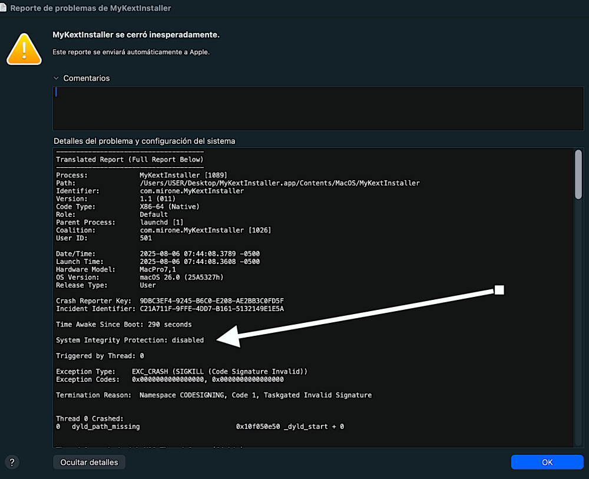Click the Incident Identifier value
The width and height of the screenshot is (589, 479).
pyautogui.click(x=212, y=309)
